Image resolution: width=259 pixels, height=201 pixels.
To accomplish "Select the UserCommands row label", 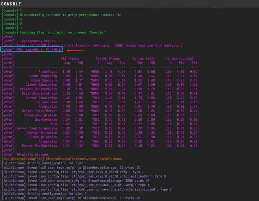I will pyautogui.click(x=46, y=120).
